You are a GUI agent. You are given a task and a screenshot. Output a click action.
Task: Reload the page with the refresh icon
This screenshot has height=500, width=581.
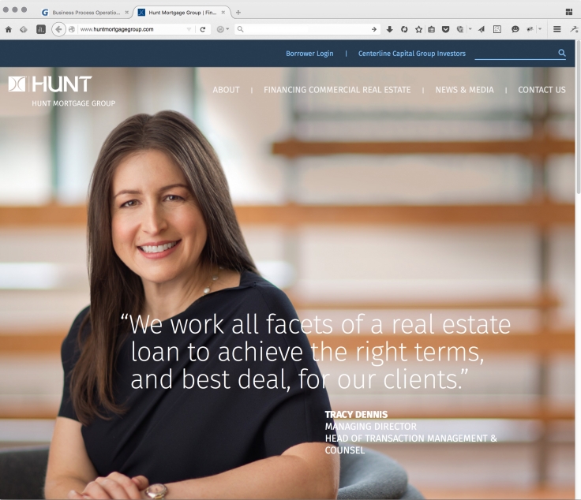(203, 29)
